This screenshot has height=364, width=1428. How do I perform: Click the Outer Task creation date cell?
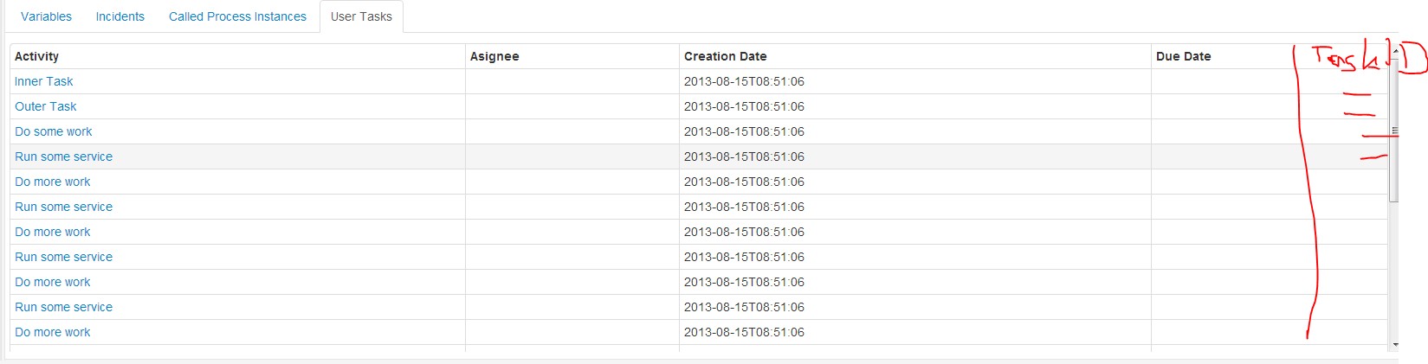(744, 106)
